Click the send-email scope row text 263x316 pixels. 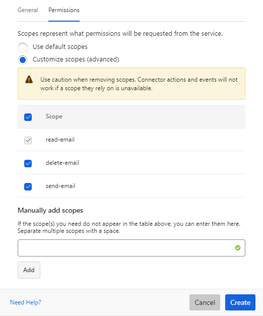pyautogui.click(x=60, y=186)
